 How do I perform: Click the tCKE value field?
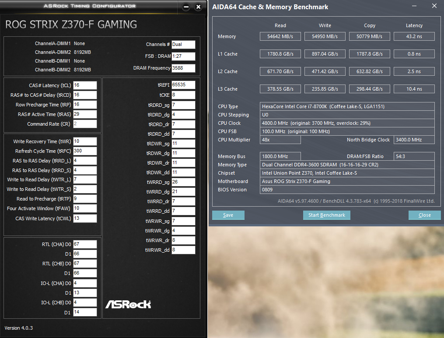tap(183, 95)
